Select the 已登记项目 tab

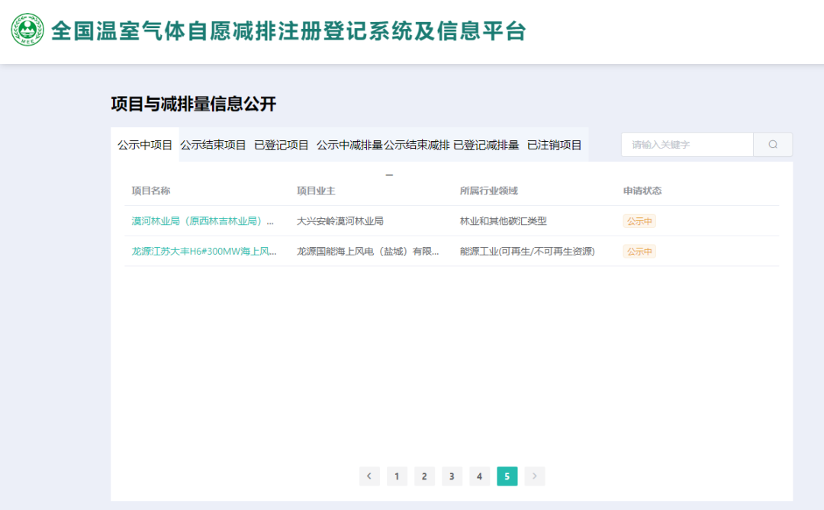(282, 145)
